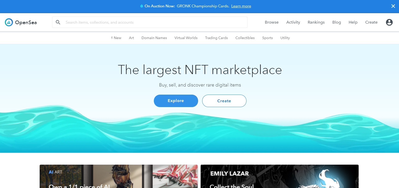This screenshot has height=188, width=399.
Task: Open the Help menu
Action: (x=353, y=22)
